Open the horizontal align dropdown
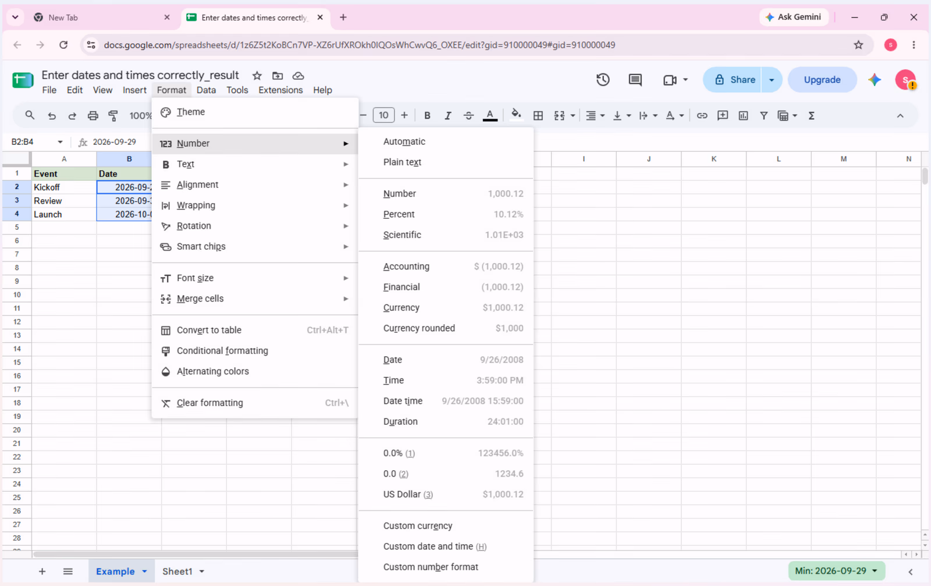The image size is (931, 586). [x=595, y=116]
